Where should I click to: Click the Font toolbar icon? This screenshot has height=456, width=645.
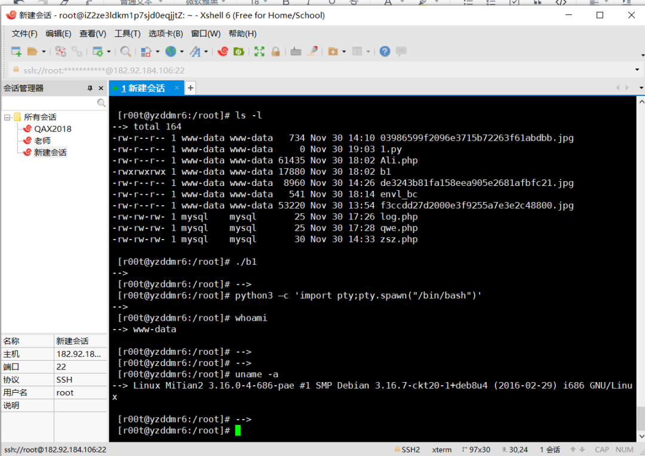click(x=195, y=51)
